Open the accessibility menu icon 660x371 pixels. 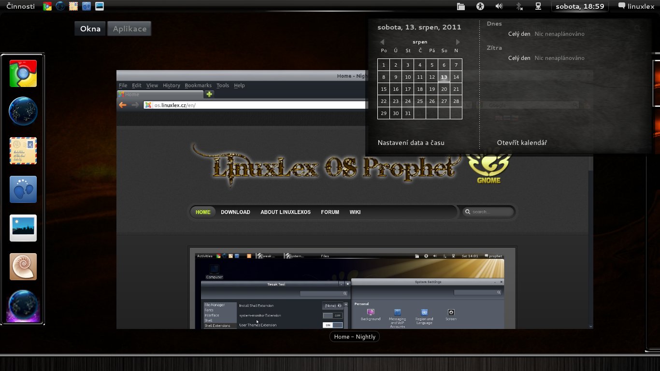(x=480, y=6)
